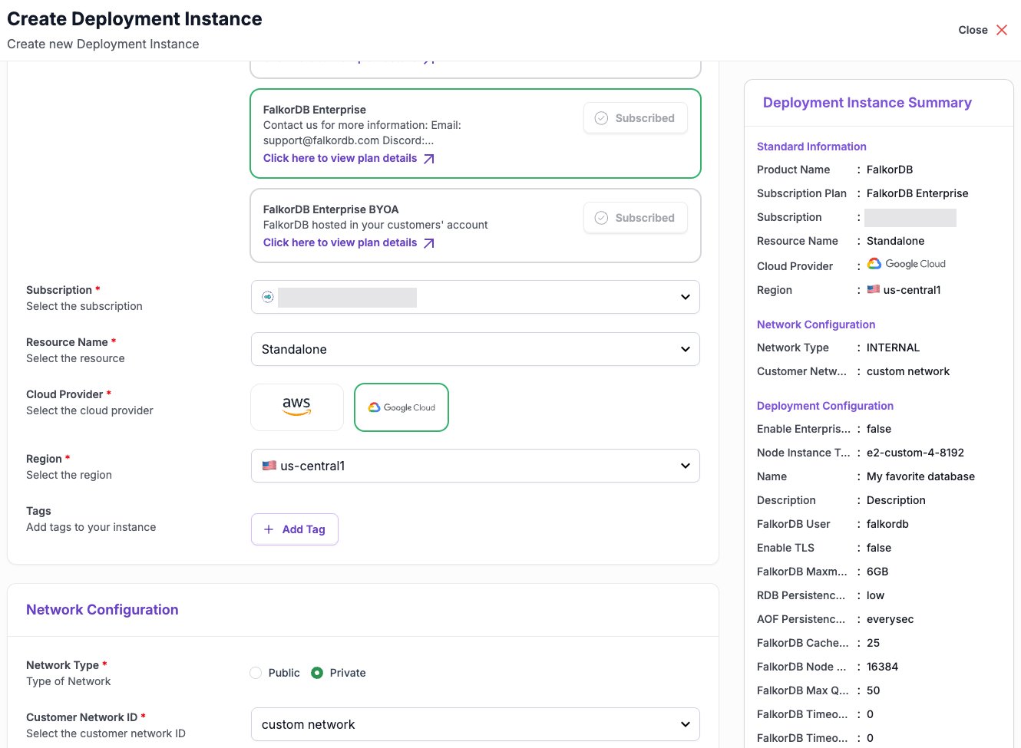Viewport: 1021px width, 748px height.
Task: Choose AWS as cloud provider
Action: coord(297,407)
